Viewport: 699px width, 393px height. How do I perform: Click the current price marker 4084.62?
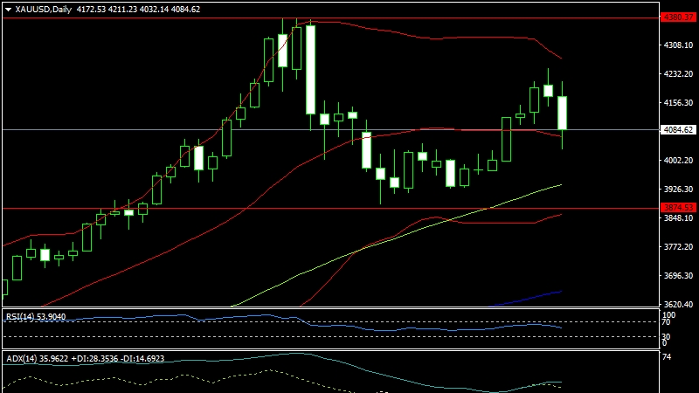coord(678,130)
